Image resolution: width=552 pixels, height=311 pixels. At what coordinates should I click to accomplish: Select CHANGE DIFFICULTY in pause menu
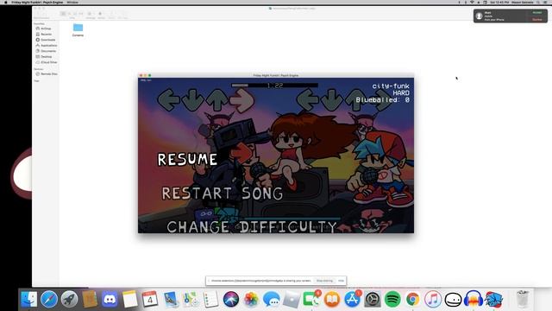point(252,226)
